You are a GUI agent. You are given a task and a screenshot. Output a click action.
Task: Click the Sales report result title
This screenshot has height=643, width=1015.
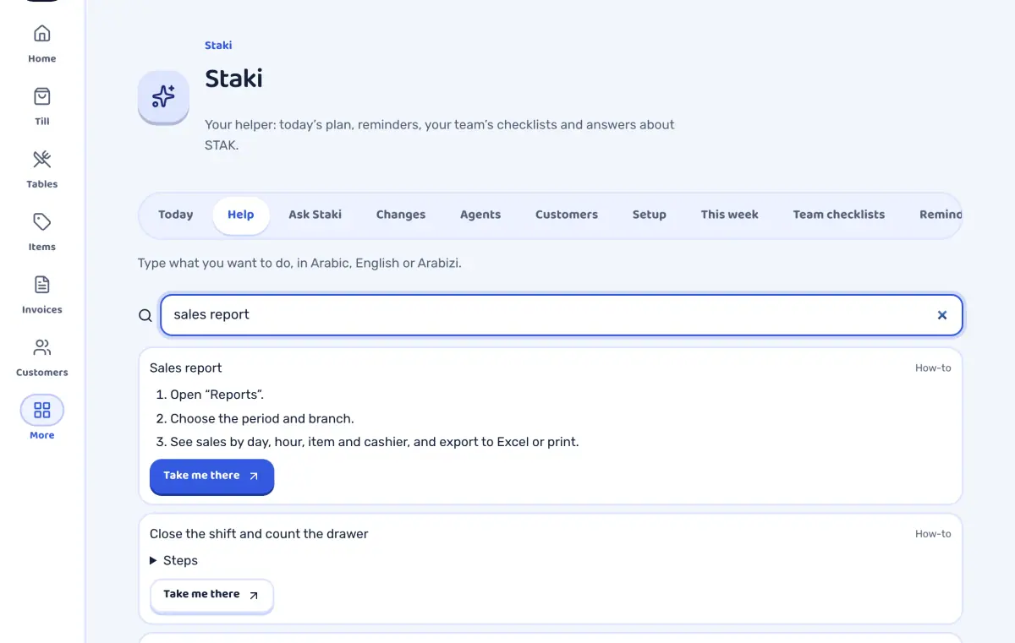[186, 368]
